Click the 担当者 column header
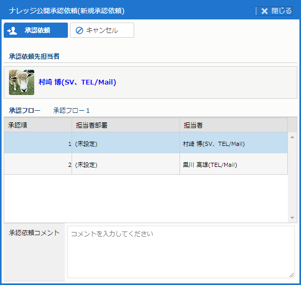Image resolution: width=301 pixels, height=285 pixels. coord(234,125)
